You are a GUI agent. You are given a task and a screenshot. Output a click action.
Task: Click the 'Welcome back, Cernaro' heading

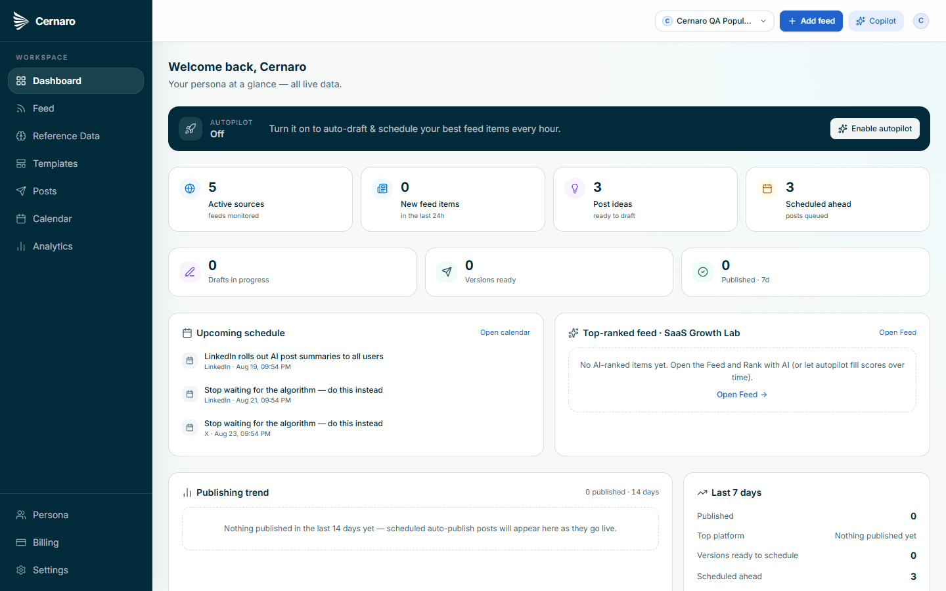pos(237,67)
